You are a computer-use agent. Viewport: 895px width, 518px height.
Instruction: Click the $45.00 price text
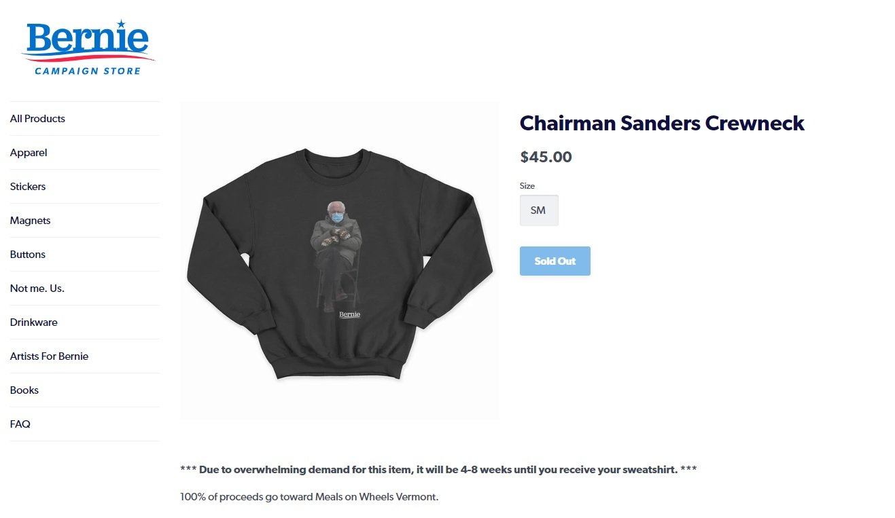[546, 158]
